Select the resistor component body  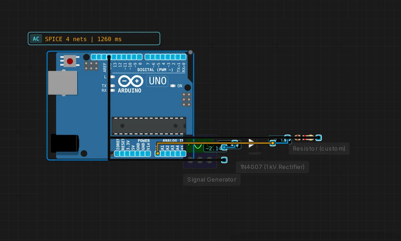click(x=304, y=138)
